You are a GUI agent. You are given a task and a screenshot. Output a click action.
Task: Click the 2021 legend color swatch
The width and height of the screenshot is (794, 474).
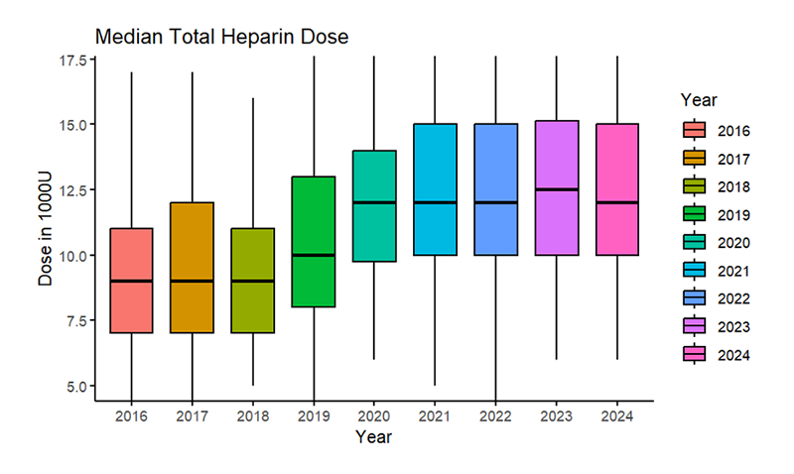pos(694,271)
